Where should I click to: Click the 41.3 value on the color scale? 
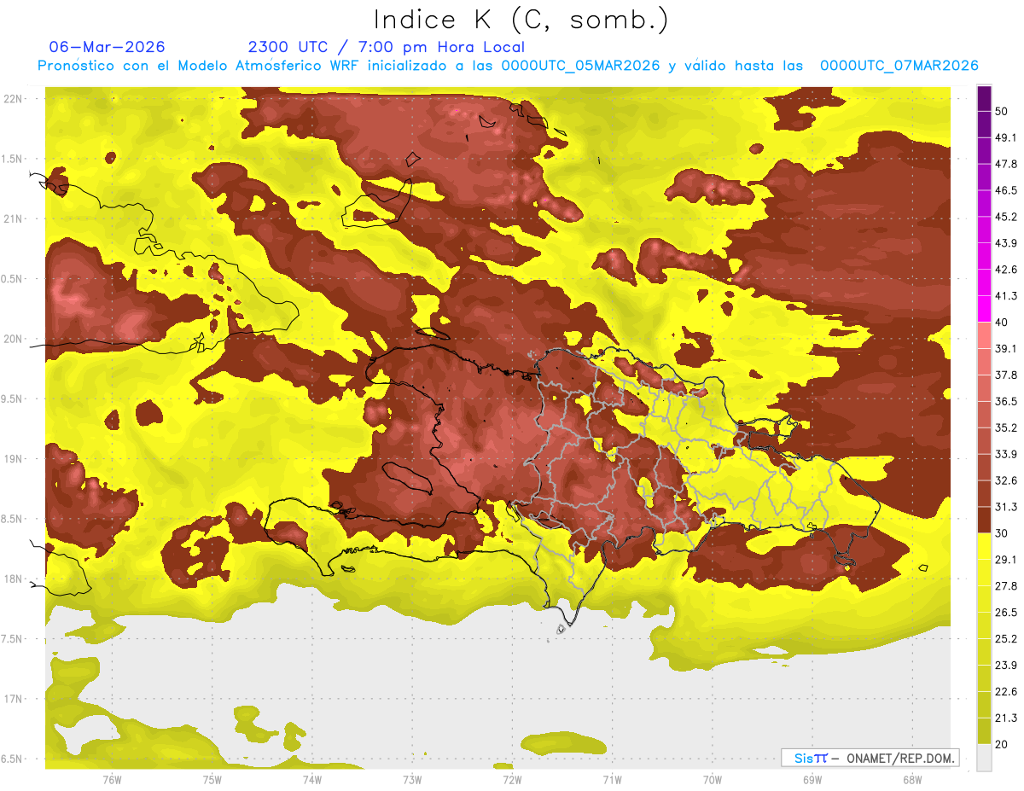coord(1006,296)
